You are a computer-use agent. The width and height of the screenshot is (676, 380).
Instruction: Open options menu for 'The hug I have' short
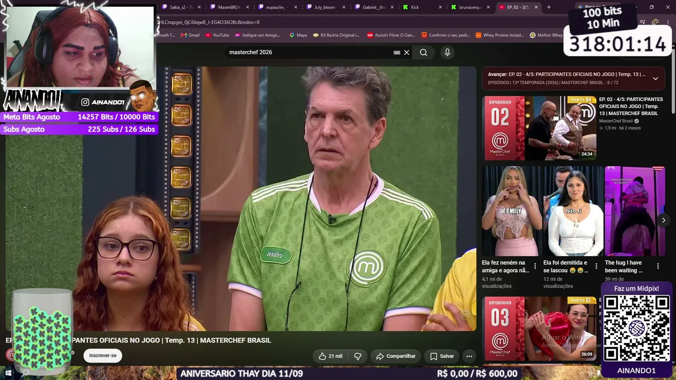point(658,266)
